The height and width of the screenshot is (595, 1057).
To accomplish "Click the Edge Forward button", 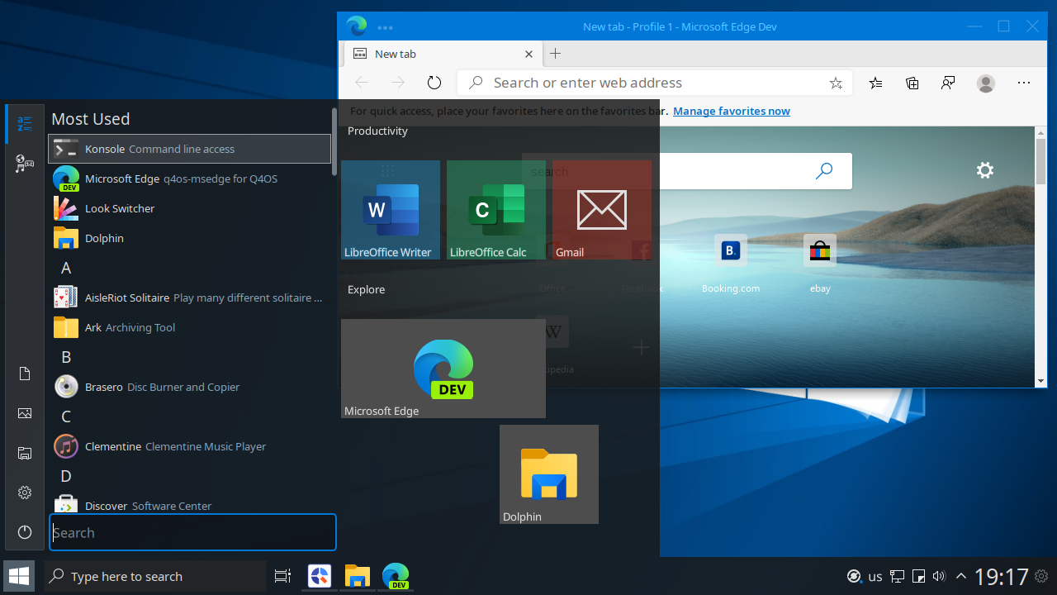I will pos(398,83).
